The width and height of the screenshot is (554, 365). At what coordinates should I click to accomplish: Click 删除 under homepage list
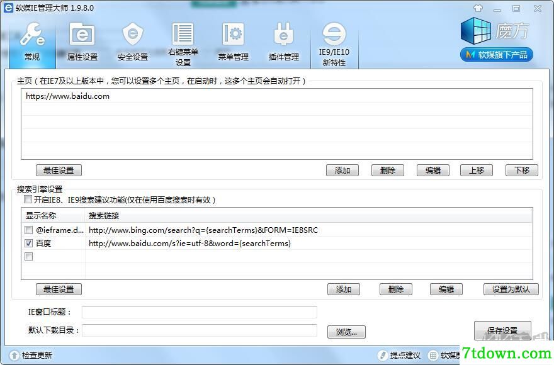[x=388, y=171]
